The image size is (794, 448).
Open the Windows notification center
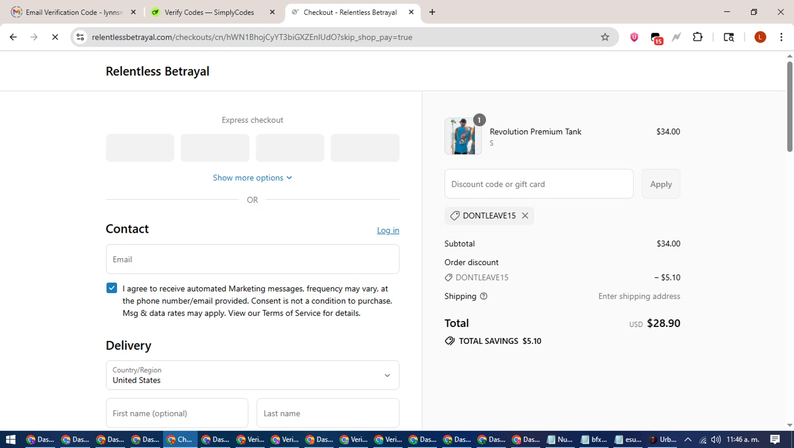tap(775, 440)
